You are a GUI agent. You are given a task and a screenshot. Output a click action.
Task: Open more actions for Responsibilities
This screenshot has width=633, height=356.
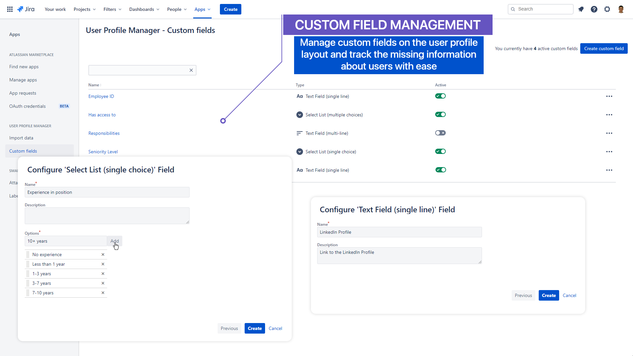(609, 133)
